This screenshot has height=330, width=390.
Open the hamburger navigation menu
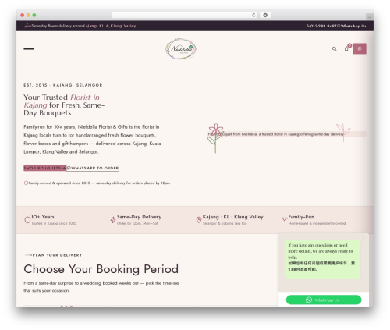(x=29, y=48)
